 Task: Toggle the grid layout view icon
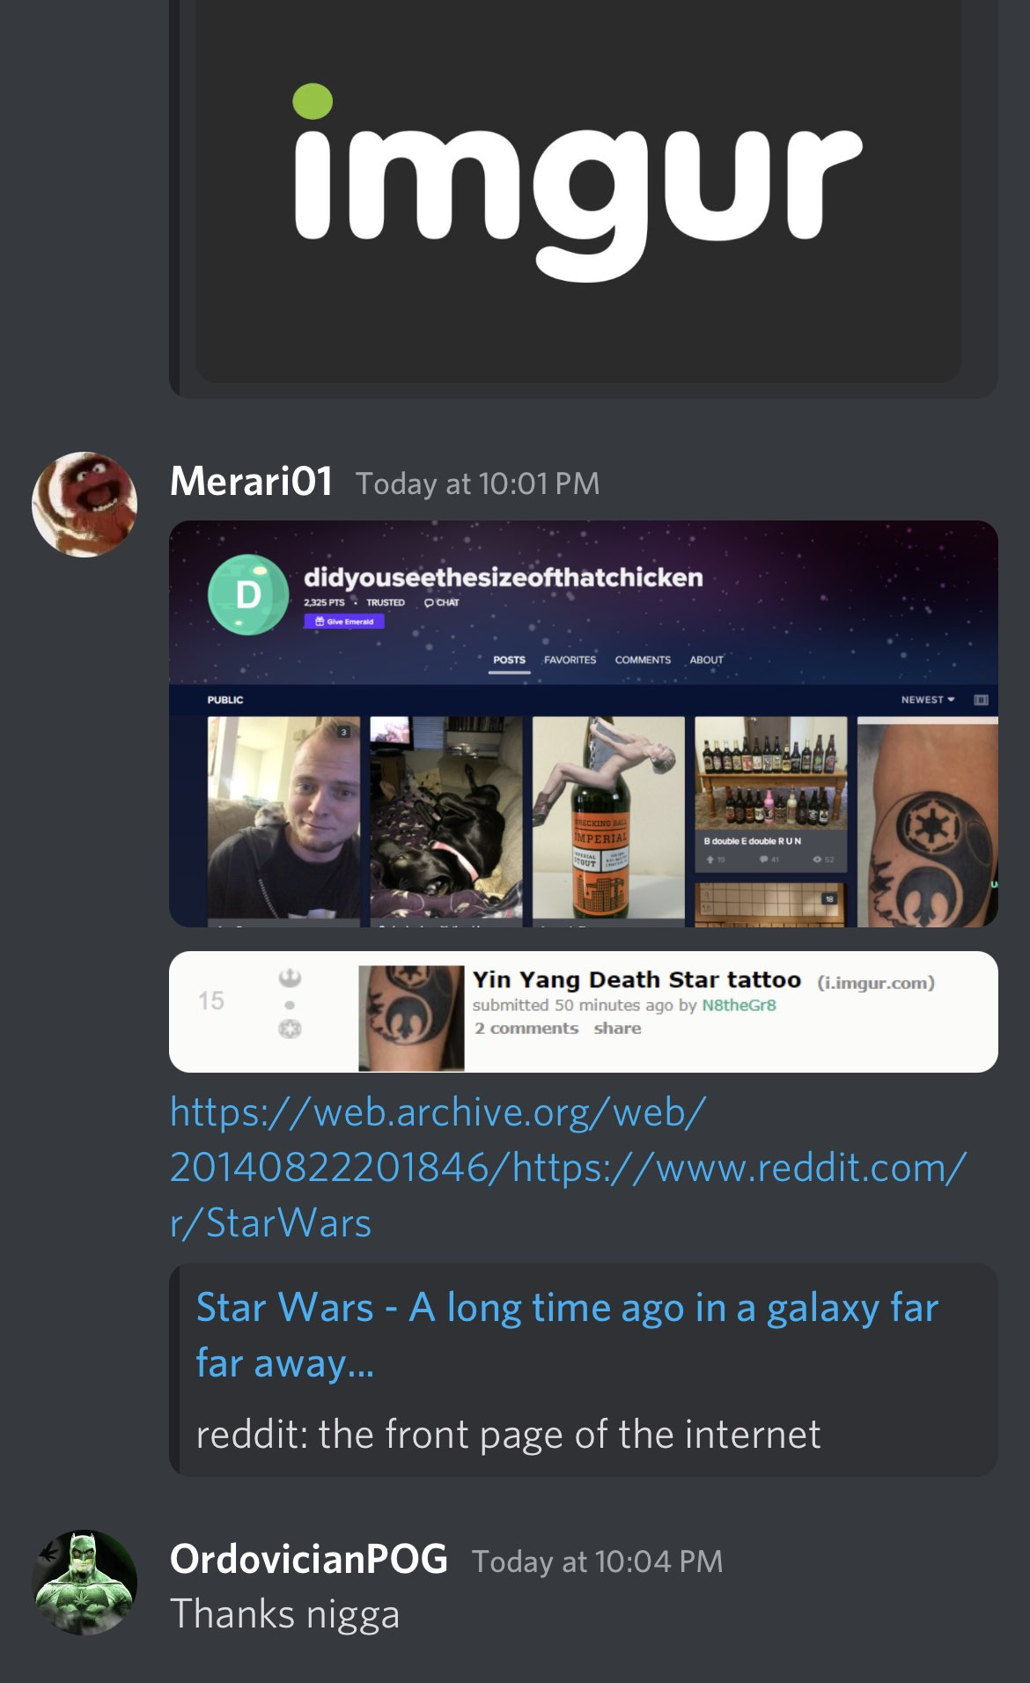(x=981, y=699)
